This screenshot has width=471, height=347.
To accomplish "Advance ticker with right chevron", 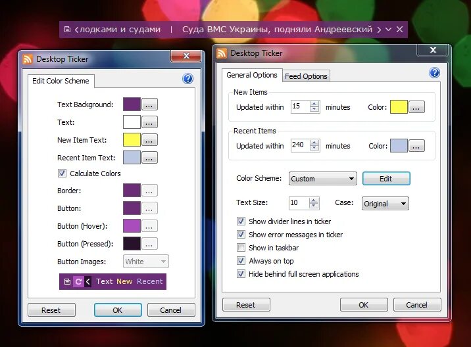I will 379,30.
